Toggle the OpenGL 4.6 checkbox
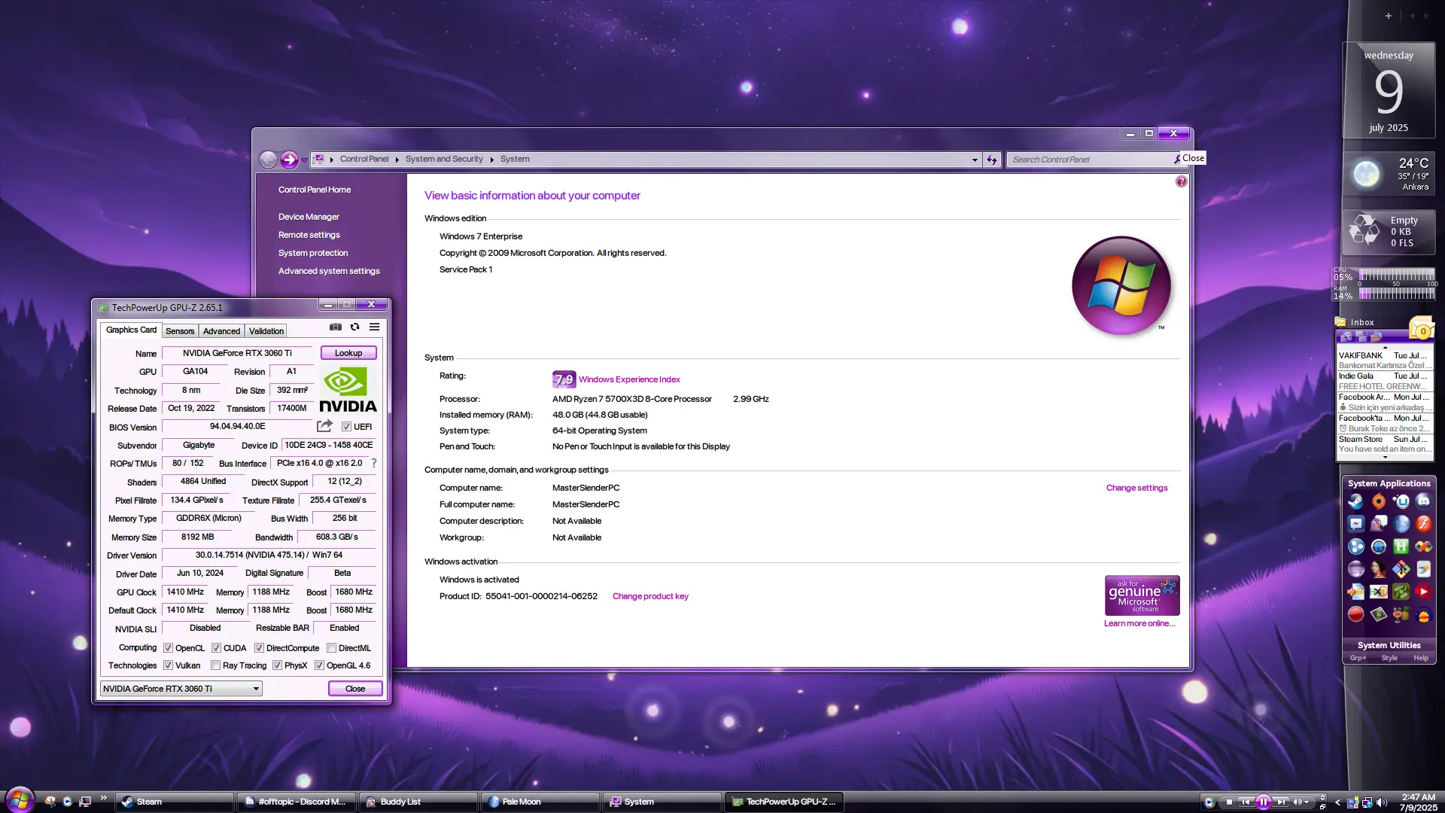1445x813 pixels. pos(319,665)
